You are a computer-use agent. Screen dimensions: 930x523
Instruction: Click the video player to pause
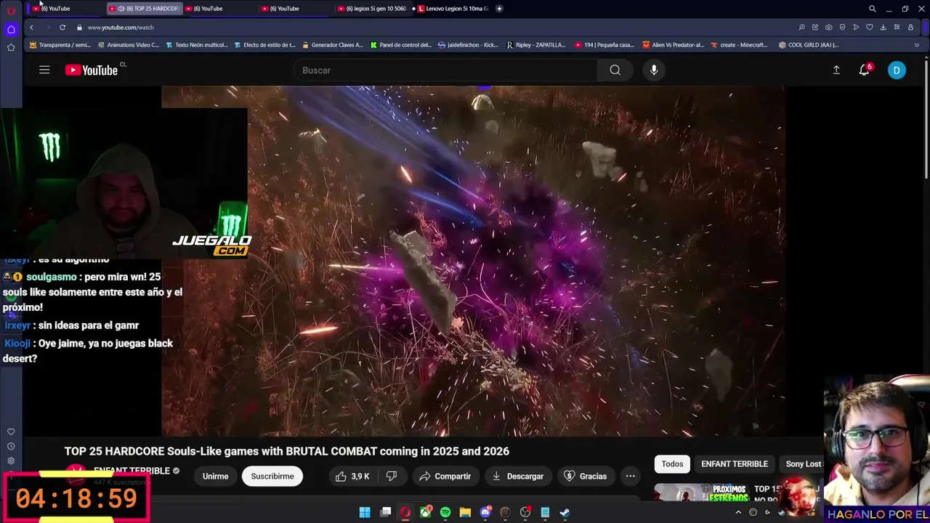473,261
